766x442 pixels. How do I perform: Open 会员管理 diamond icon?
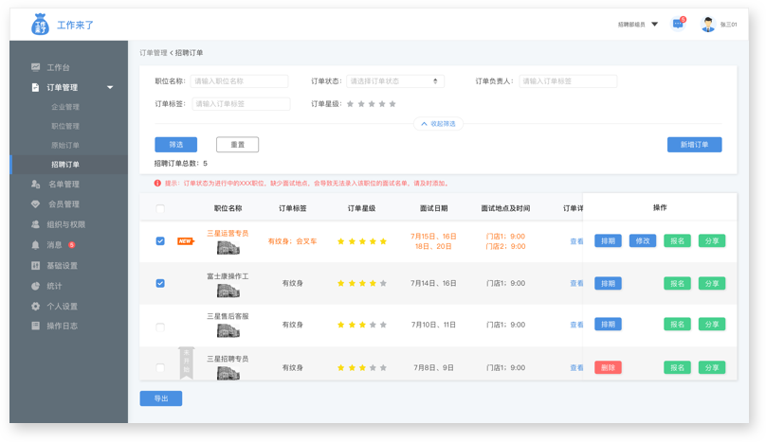click(x=36, y=203)
